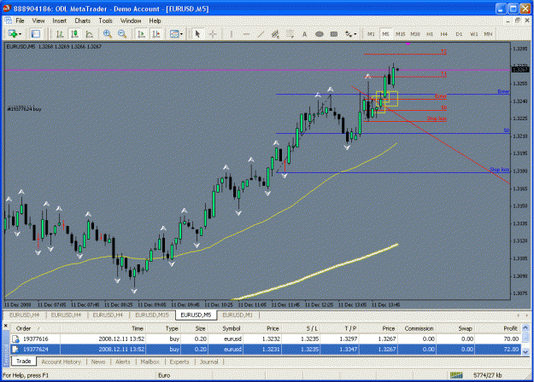Viewport: 534px width, 382px height.
Task: Open the Profiles toolbar icon
Action: point(35,33)
